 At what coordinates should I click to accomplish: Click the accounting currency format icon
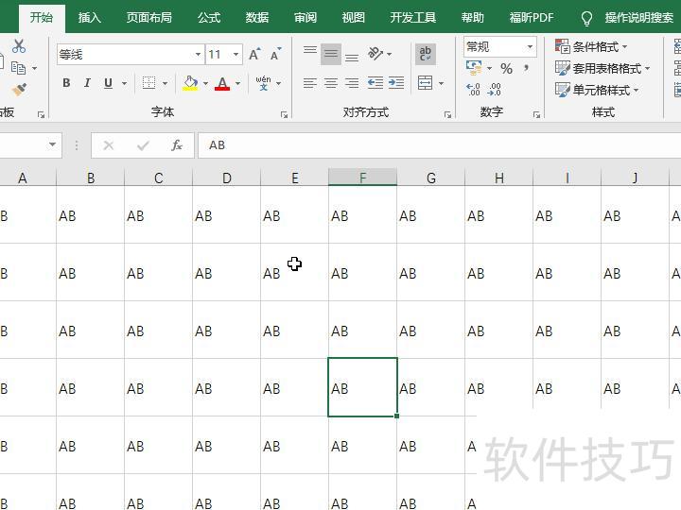[474, 68]
